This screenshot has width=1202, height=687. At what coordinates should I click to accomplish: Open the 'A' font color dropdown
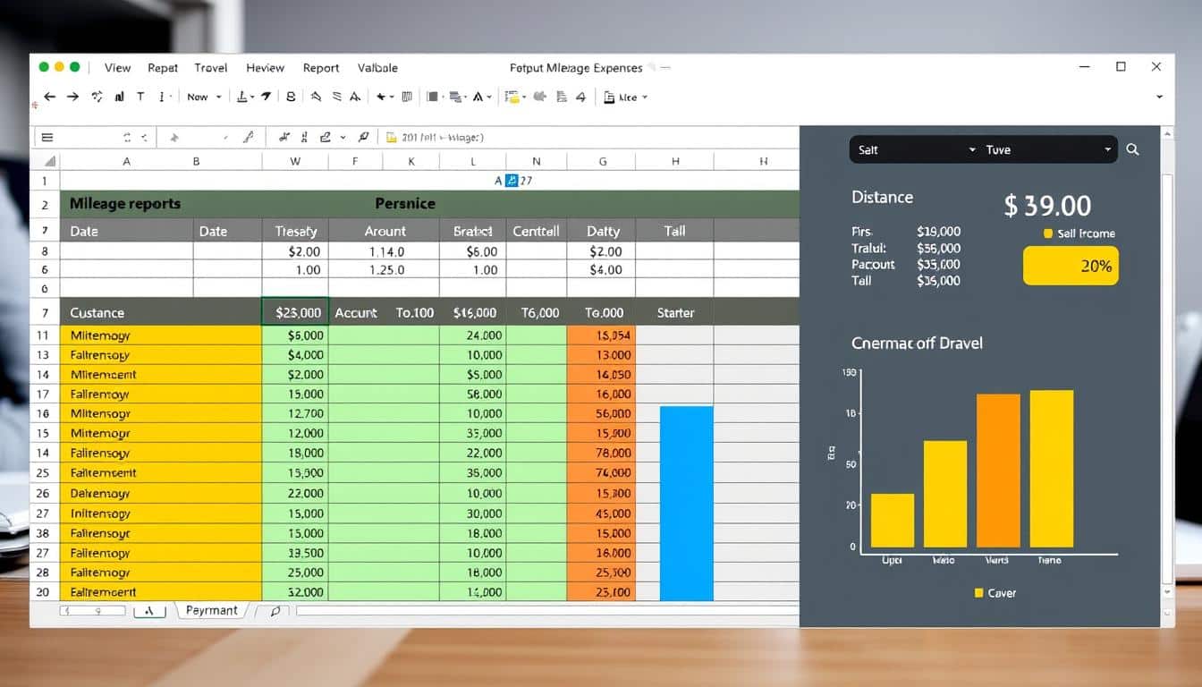coord(483,97)
